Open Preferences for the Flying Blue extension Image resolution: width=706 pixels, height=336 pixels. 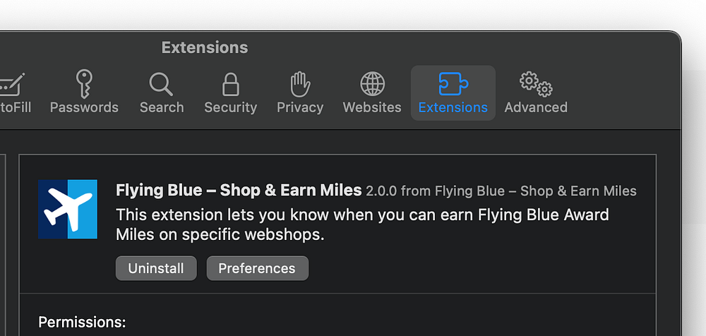pos(257,268)
